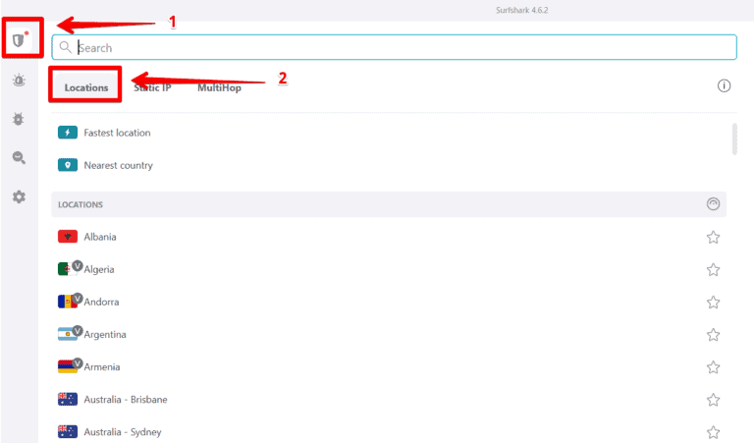Image resolution: width=754 pixels, height=443 pixels.
Task: Connect to Algeria location
Action: (99, 269)
